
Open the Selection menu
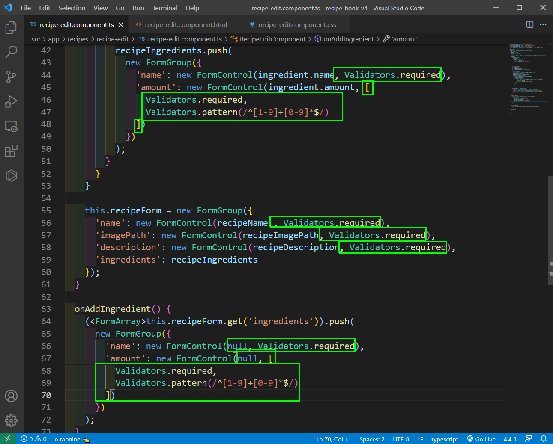[x=72, y=8]
